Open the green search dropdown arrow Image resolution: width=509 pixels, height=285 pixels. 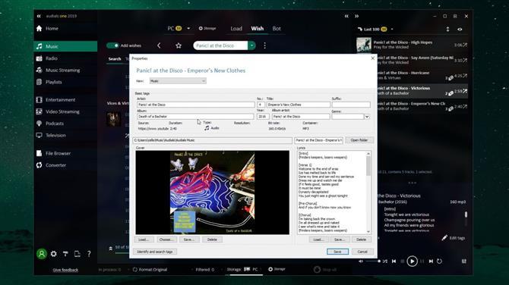252,45
